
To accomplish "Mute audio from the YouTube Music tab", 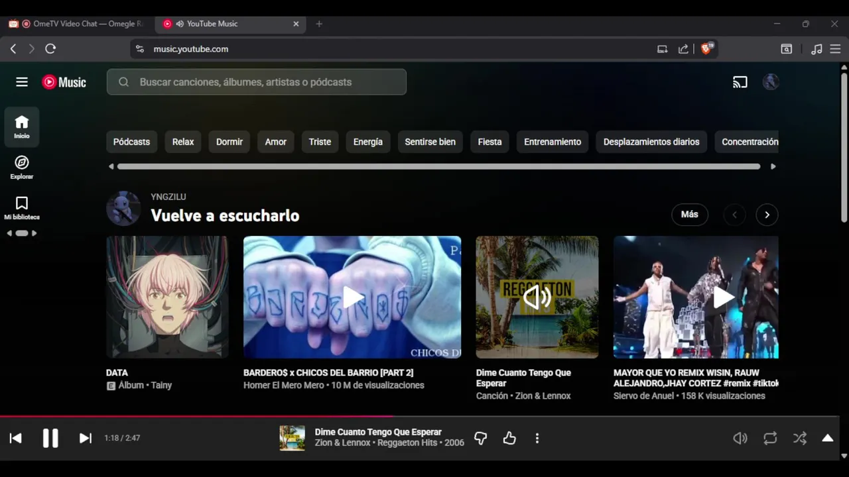I will pos(180,24).
